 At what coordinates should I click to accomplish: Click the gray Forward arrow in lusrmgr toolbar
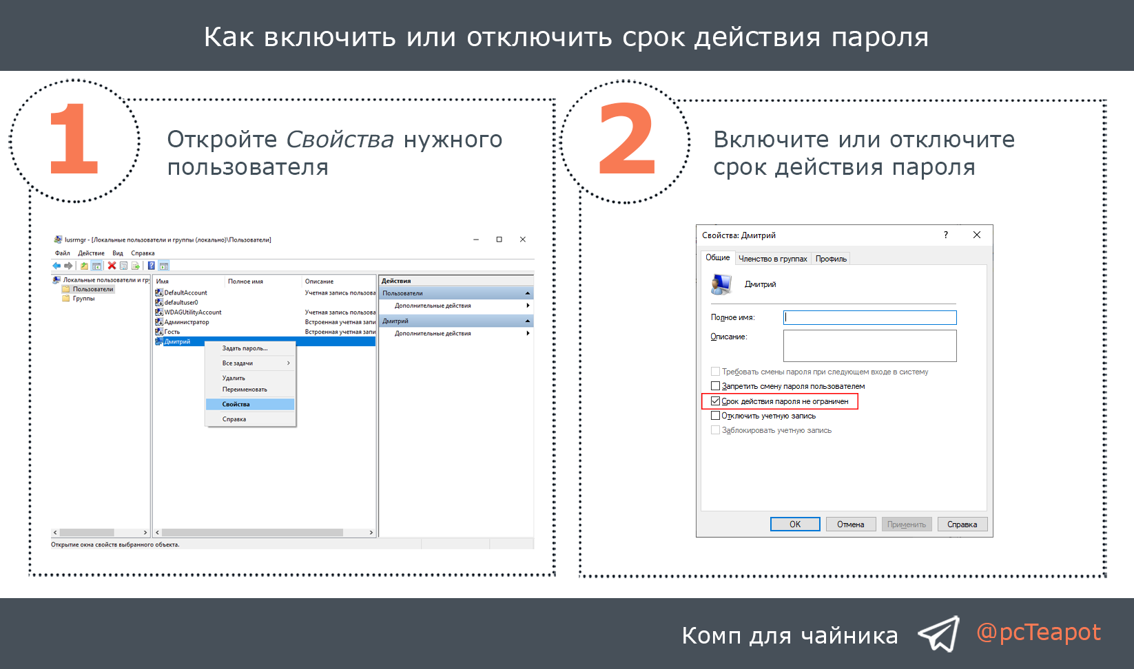coord(68,266)
